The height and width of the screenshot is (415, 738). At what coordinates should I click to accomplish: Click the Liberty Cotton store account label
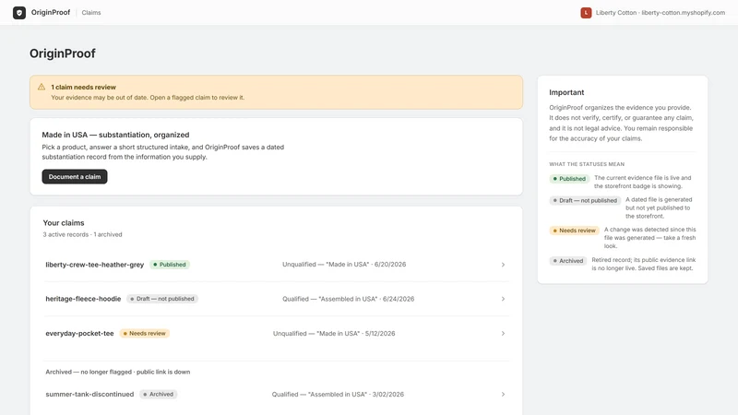[661, 13]
